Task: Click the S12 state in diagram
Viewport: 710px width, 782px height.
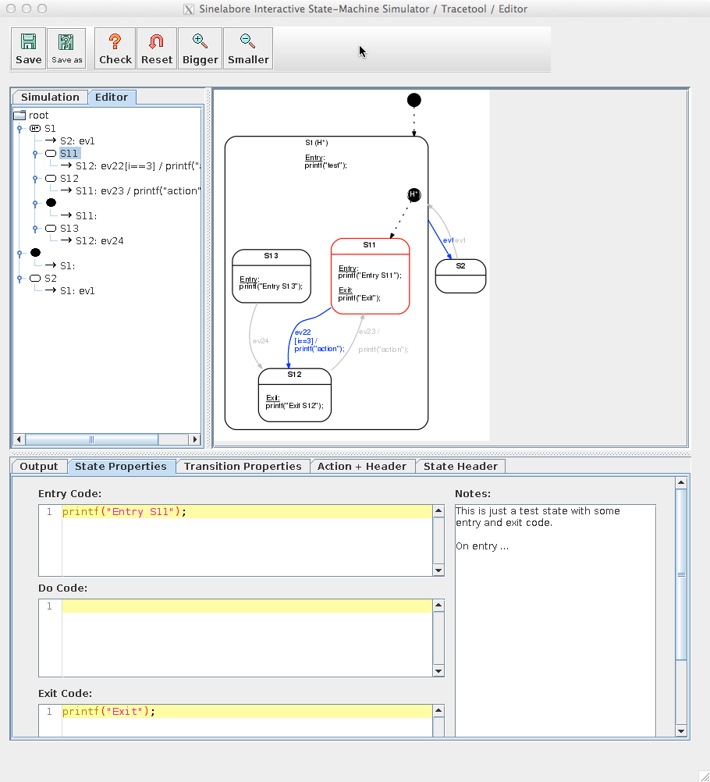Action: coord(294,395)
